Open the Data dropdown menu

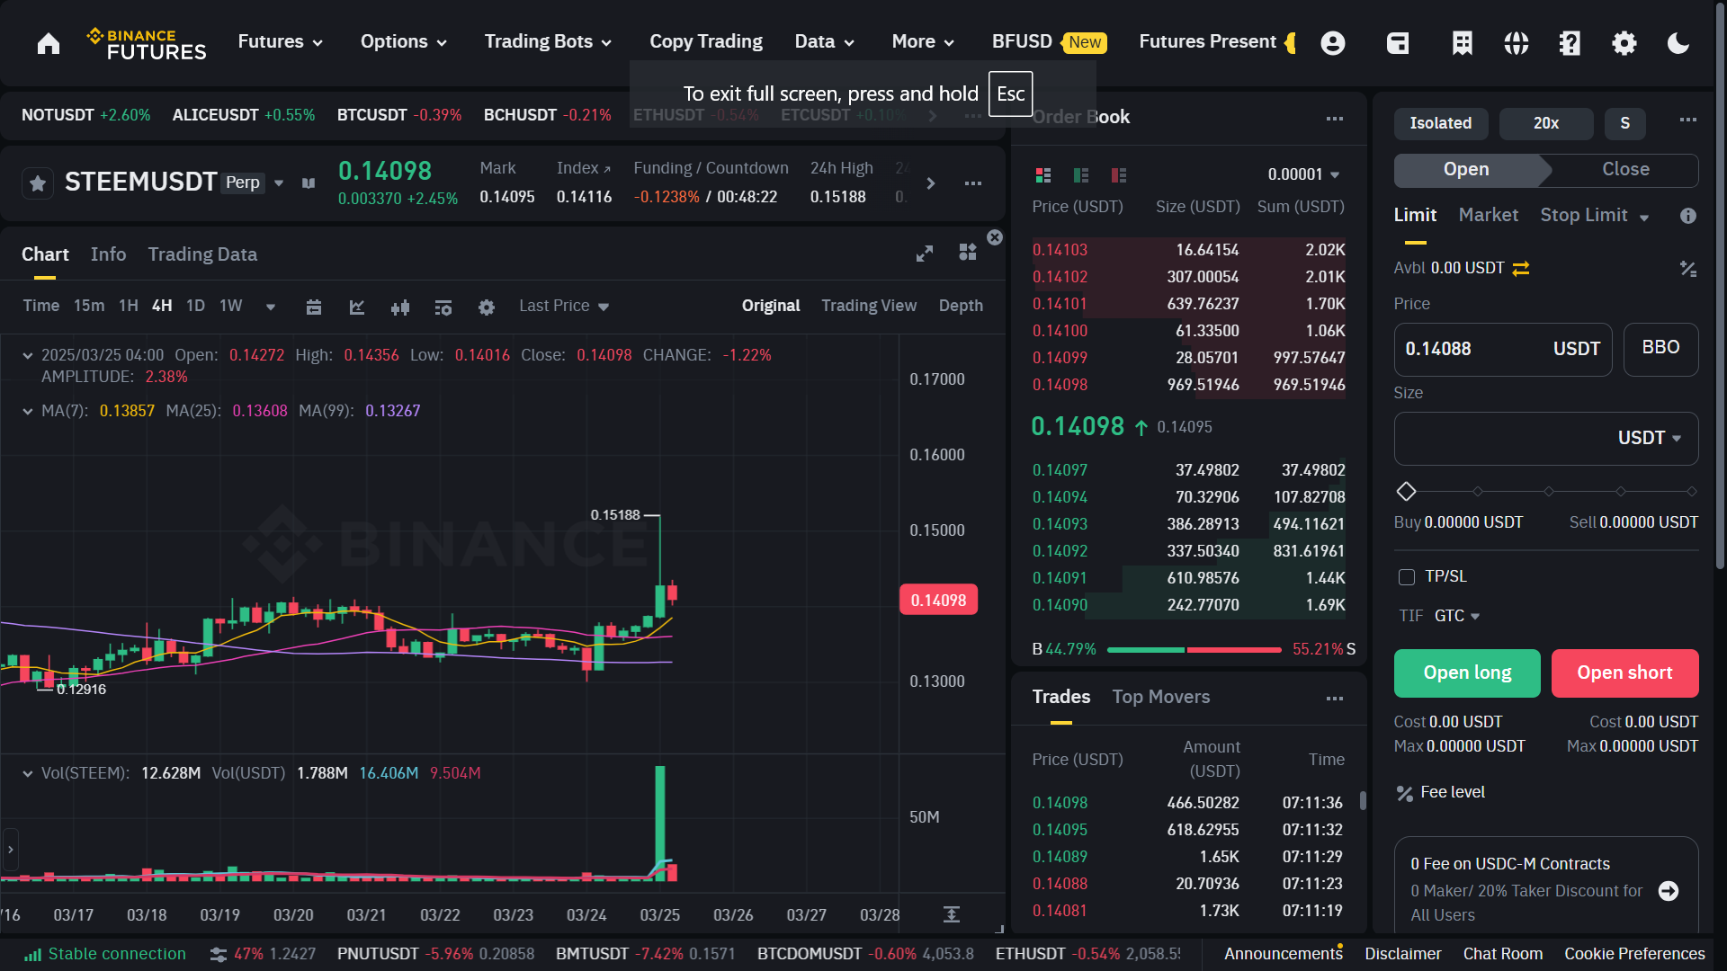coord(824,42)
